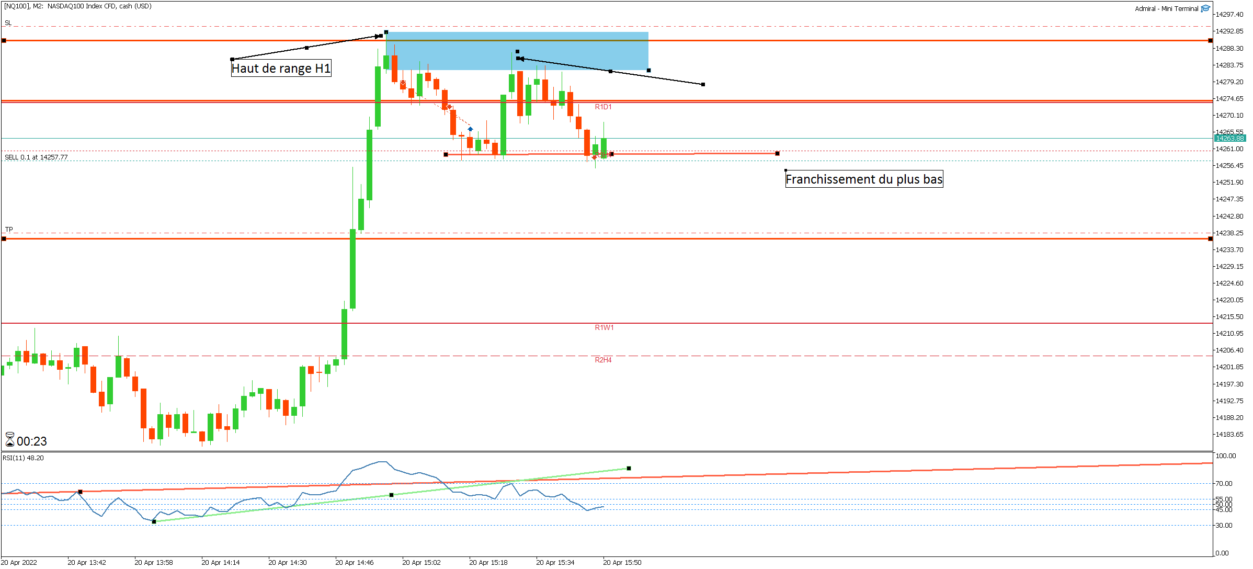This screenshot has width=1253, height=569.
Task: Click the highlighted current price tag 14263.88
Action: tap(1229, 138)
